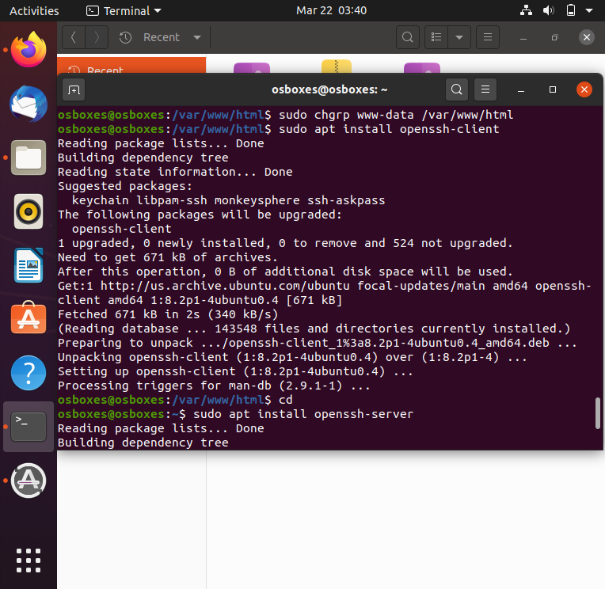
Task: Open network status icon in top bar
Action: [x=526, y=10]
